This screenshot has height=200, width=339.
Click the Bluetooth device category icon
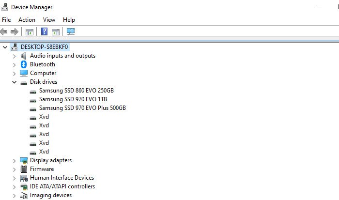(x=24, y=64)
